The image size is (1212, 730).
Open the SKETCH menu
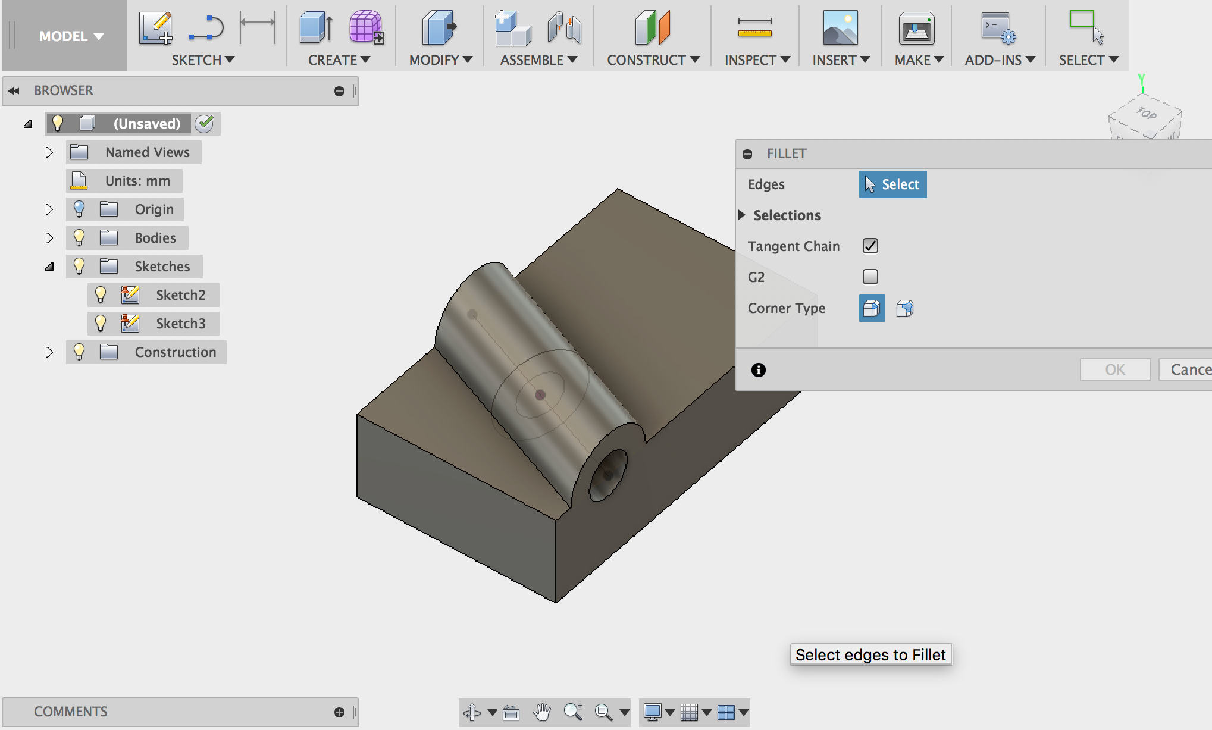203,59
